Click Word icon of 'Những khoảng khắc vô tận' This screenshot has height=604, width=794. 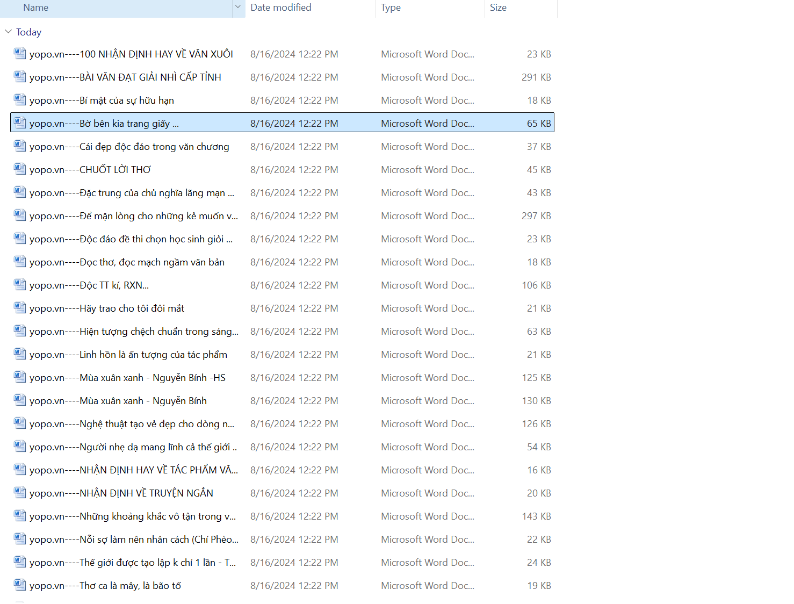tap(20, 515)
